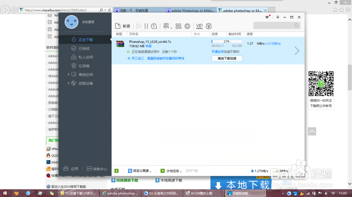Click the money bag icon
The height and width of the screenshot is (197, 352).
click(208, 26)
